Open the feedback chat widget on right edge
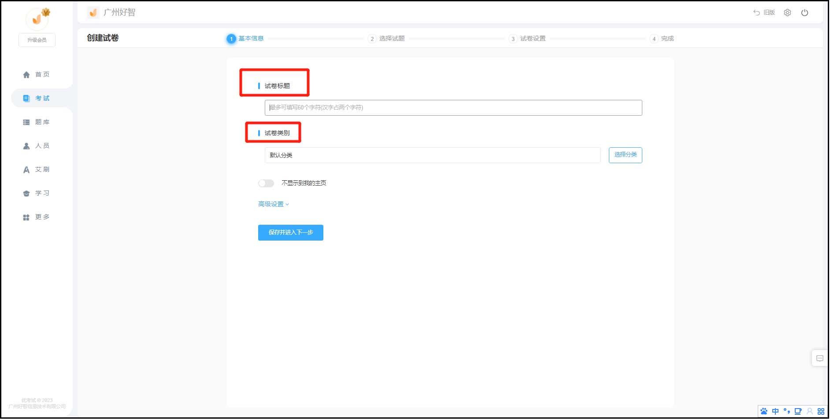 tap(819, 358)
